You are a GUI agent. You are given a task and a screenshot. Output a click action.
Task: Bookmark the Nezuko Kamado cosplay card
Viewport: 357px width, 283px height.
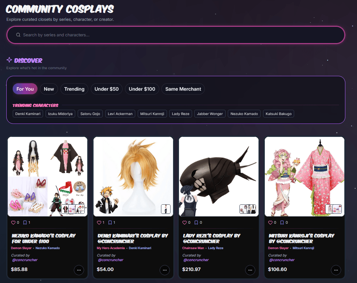[25, 223]
